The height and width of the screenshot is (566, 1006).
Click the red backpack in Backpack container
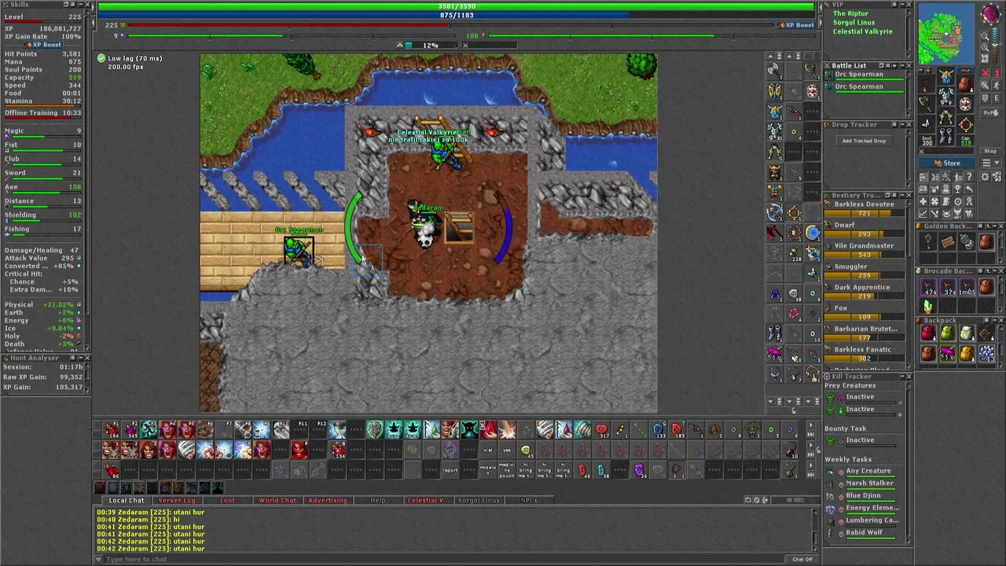pyautogui.click(x=928, y=333)
